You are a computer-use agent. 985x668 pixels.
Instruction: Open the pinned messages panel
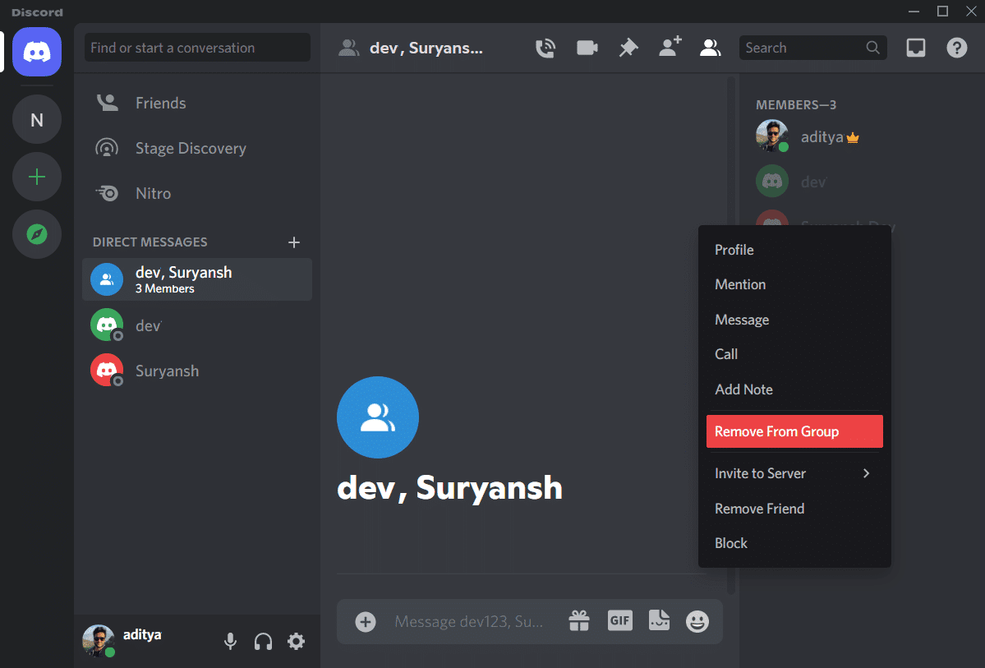coord(628,47)
